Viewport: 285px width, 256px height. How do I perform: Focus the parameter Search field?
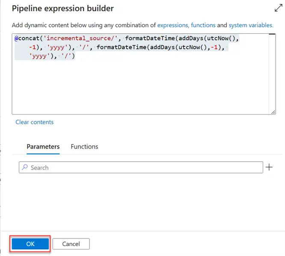[x=141, y=168]
